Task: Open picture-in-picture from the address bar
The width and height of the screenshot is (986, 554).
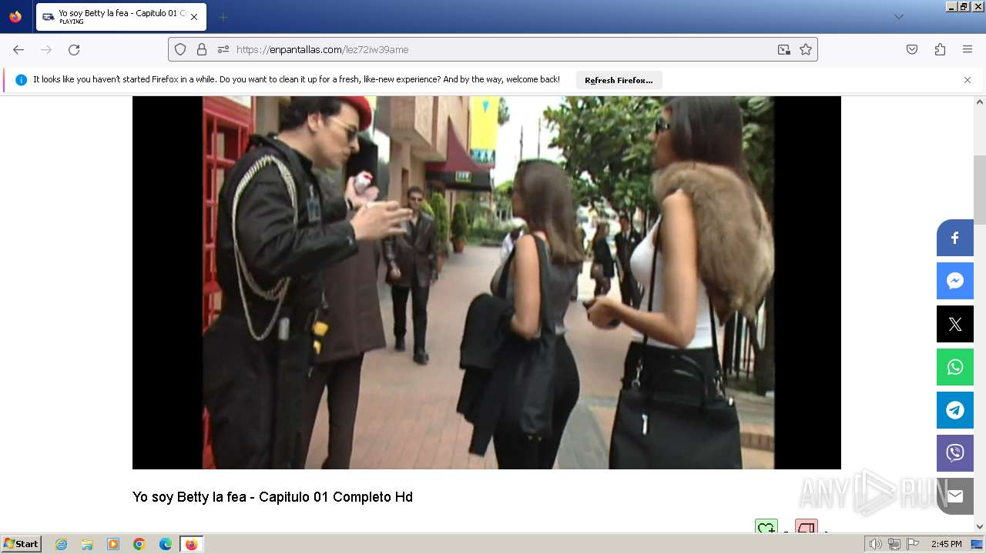Action: pyautogui.click(x=783, y=49)
